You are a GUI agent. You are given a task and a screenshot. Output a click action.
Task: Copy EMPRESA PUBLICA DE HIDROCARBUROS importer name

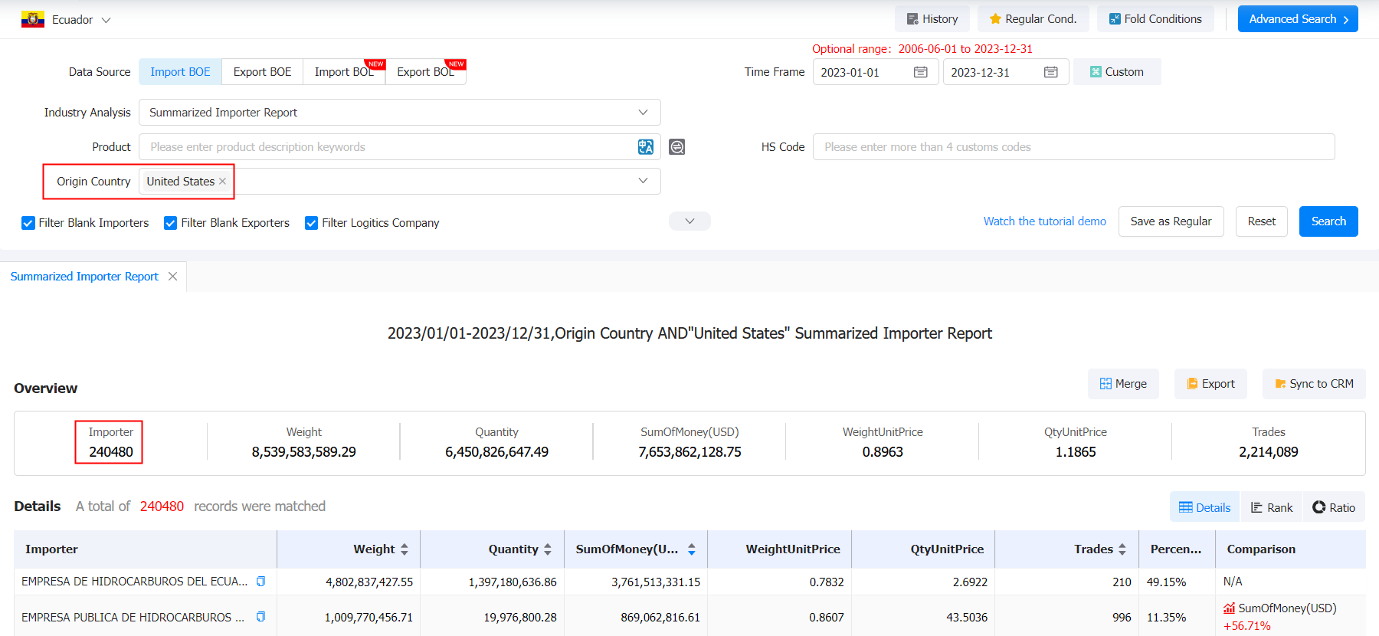(260, 617)
